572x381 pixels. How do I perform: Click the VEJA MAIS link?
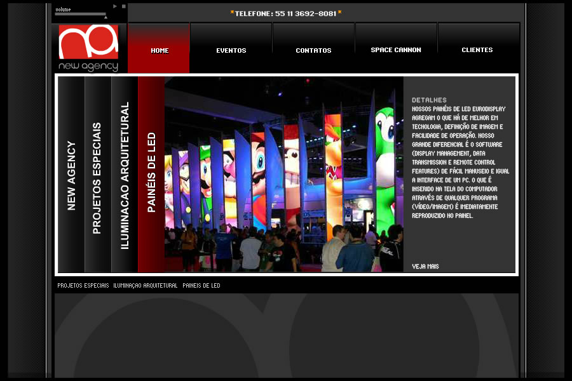425,267
